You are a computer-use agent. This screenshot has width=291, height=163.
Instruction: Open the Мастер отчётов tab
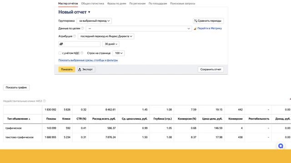[x=68, y=4]
